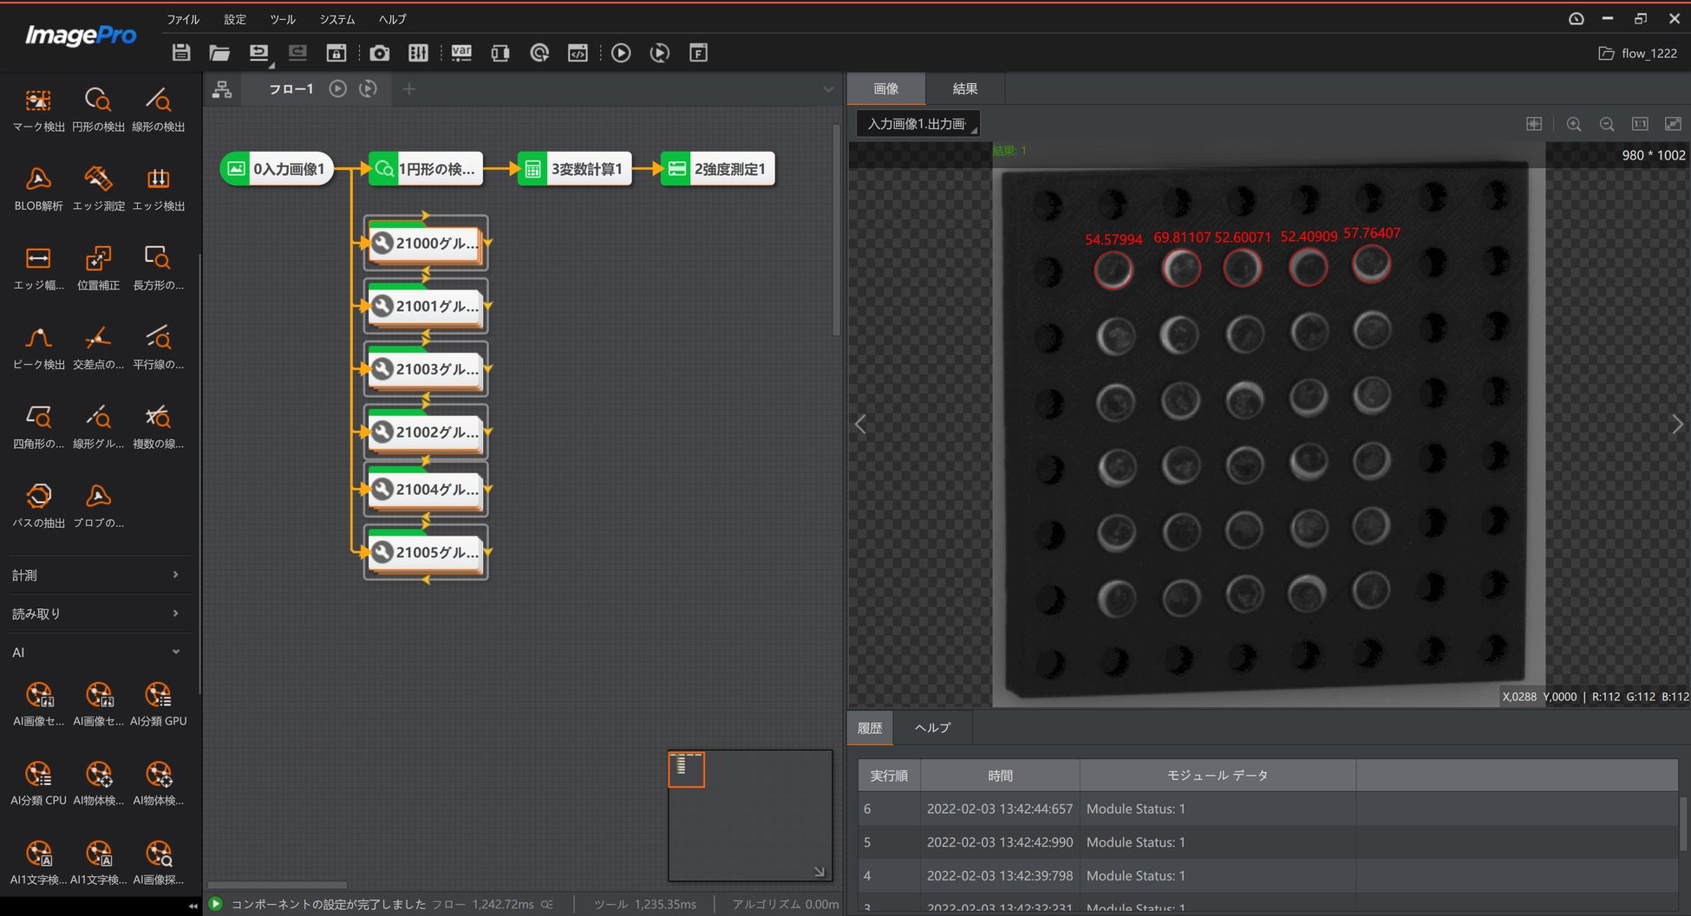Screen dimensions: 1691x916
Task: Select the 円形の検出 tool in the sidebar
Action: (98, 110)
